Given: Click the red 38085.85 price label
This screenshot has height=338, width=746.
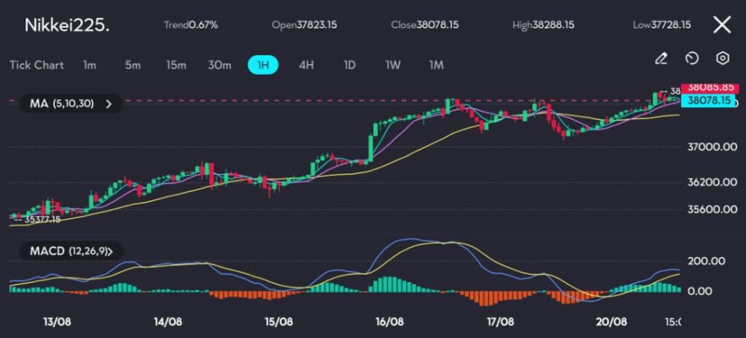Looking at the screenshot, I should click(705, 89).
